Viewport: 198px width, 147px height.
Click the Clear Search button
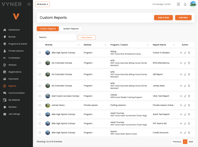coord(87,38)
